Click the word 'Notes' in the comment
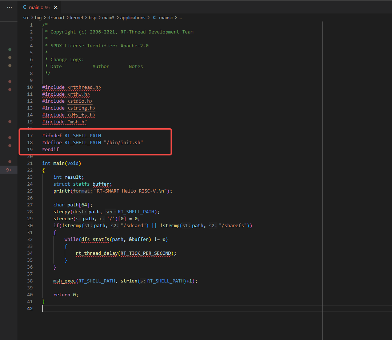This screenshot has height=340, width=392. click(136, 67)
